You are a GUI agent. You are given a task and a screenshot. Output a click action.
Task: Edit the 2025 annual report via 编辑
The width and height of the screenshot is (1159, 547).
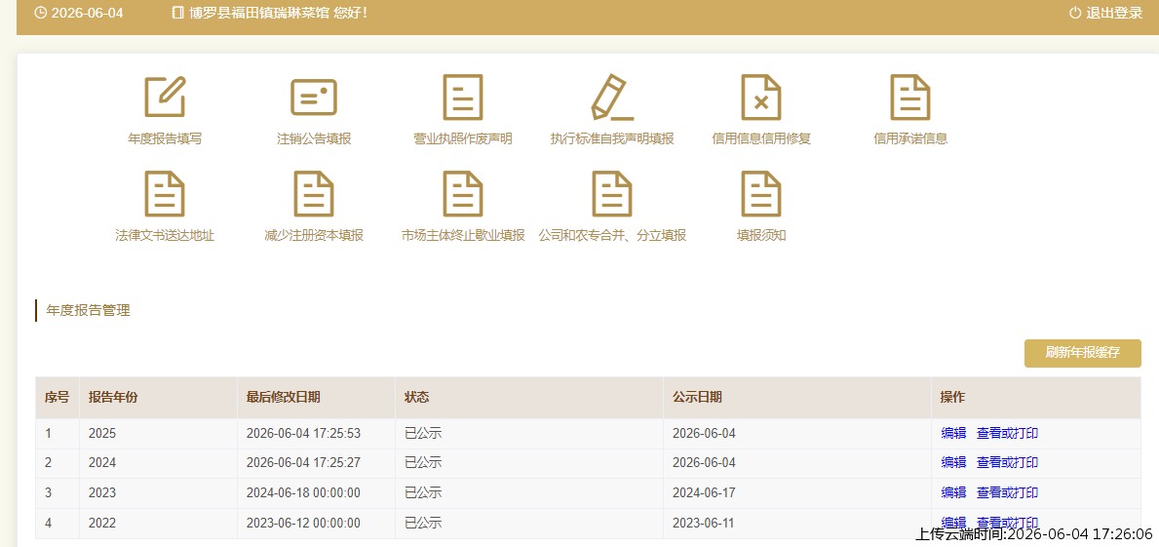click(953, 433)
